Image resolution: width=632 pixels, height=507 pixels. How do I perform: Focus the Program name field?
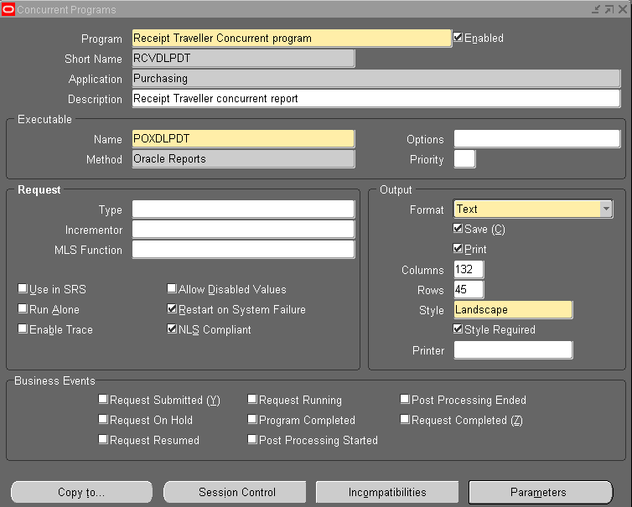292,39
